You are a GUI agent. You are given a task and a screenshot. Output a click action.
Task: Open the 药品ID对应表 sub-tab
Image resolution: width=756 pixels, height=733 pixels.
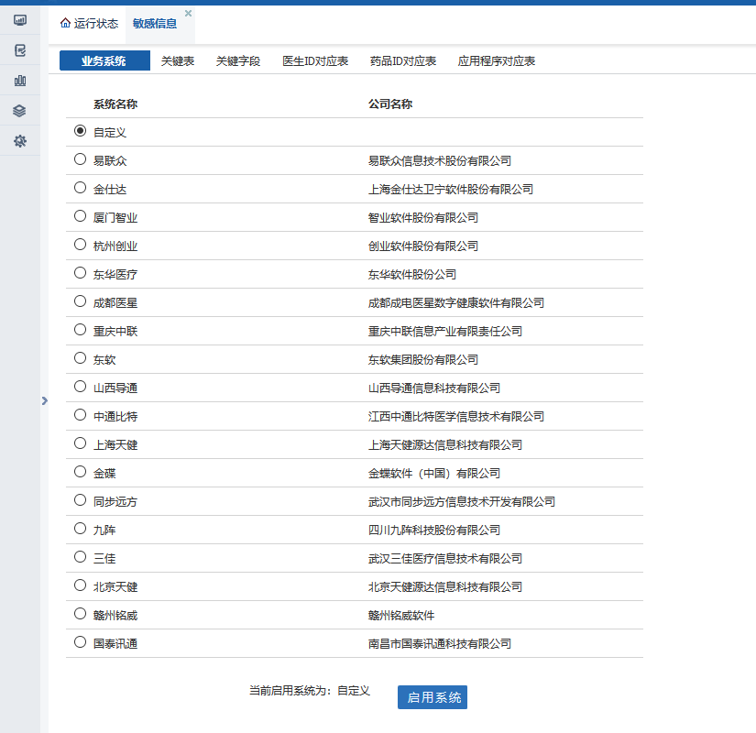(x=403, y=61)
